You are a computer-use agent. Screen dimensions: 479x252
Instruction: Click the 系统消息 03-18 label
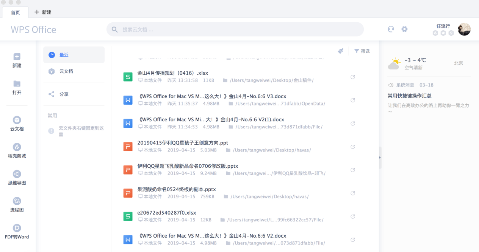click(415, 85)
